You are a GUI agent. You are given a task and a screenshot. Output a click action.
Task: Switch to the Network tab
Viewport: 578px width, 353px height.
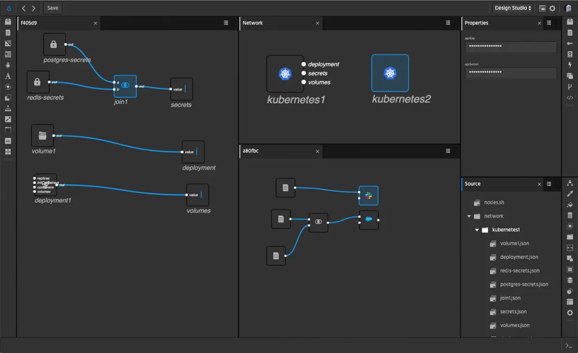point(253,23)
